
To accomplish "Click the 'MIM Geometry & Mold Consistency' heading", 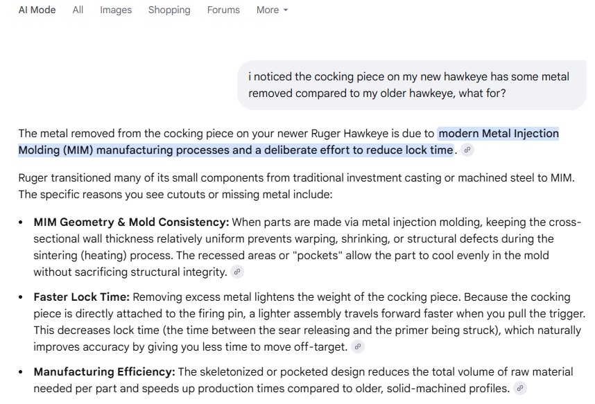I will [131, 222].
